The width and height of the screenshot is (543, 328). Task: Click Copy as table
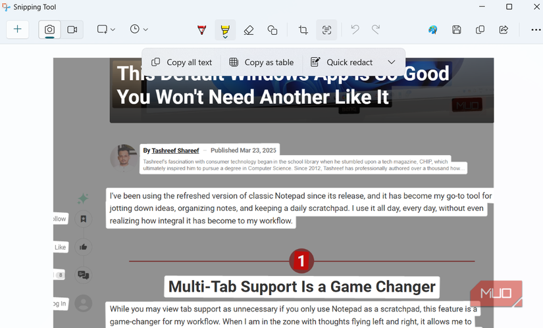(261, 62)
